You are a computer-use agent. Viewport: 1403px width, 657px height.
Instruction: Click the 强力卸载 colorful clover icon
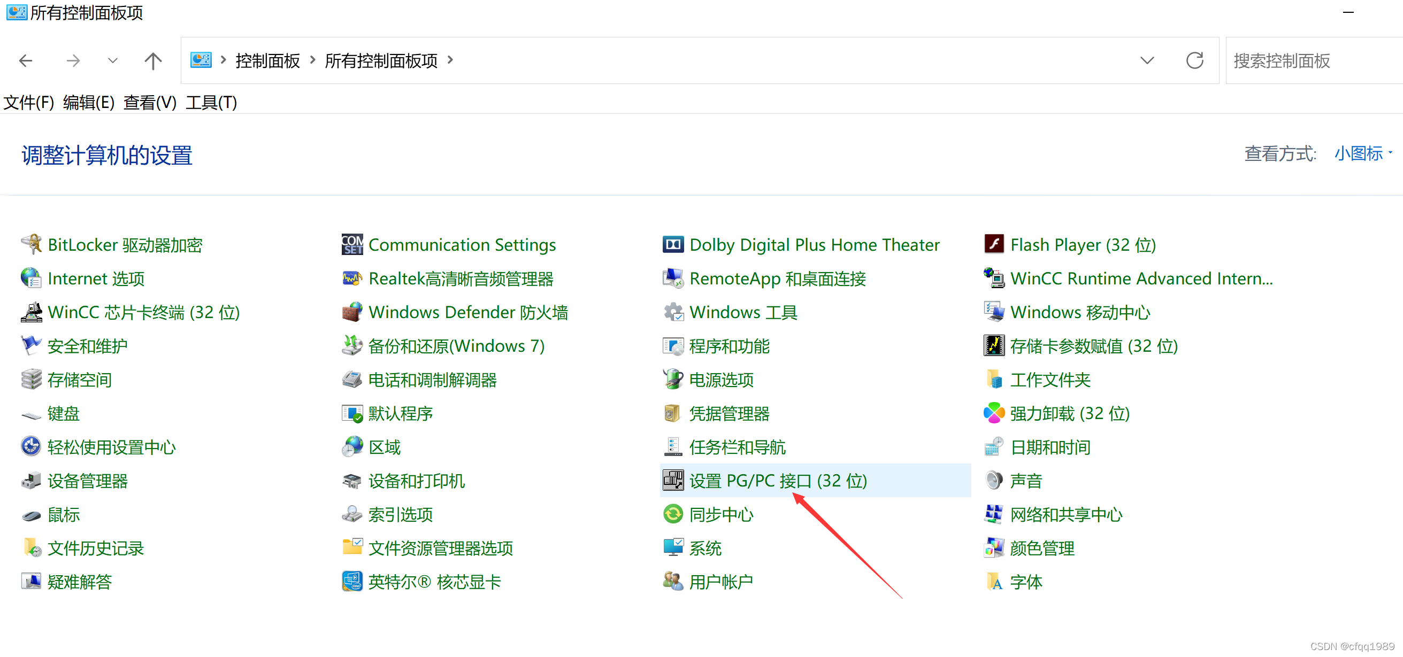[x=994, y=413]
